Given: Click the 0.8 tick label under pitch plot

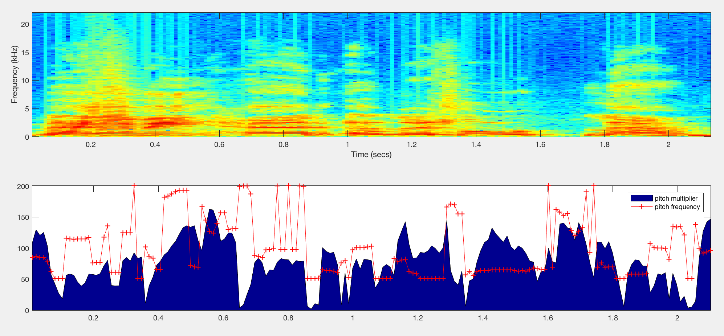Looking at the screenshot, I should tap(288, 318).
